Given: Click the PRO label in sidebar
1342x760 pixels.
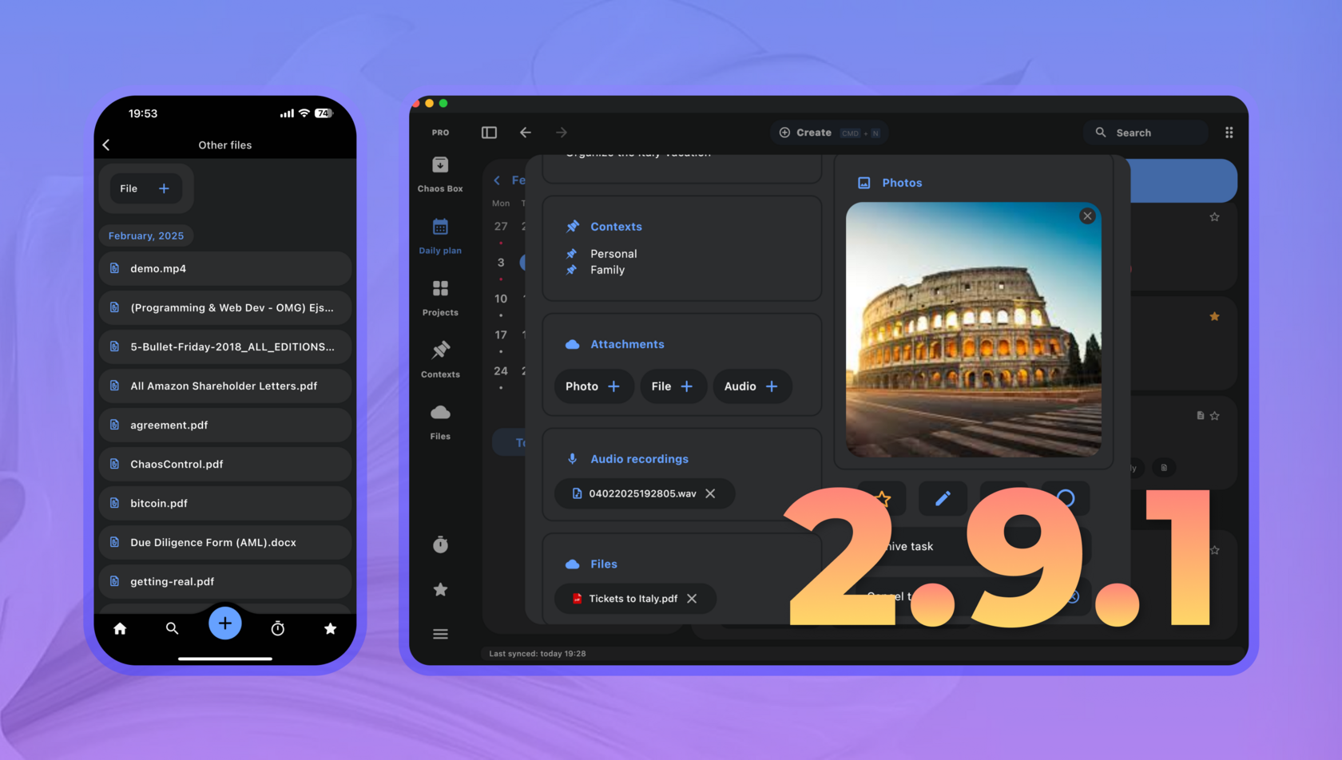Looking at the screenshot, I should 440,133.
